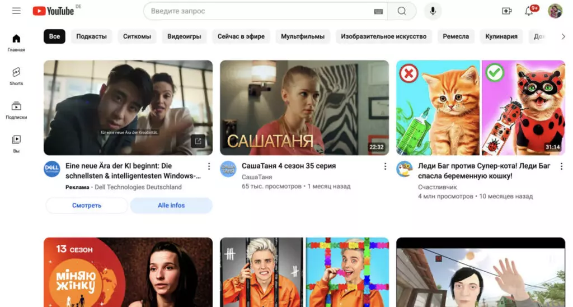The height and width of the screenshot is (307, 573).
Task: Open Dell Technologies Deutschland advertiser link
Action: click(x=138, y=187)
